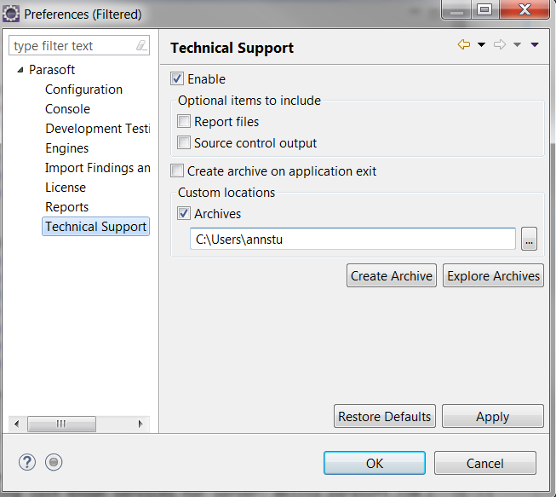556x497 pixels.
Task: Clear filter text with the eraser icon
Action: (141, 45)
